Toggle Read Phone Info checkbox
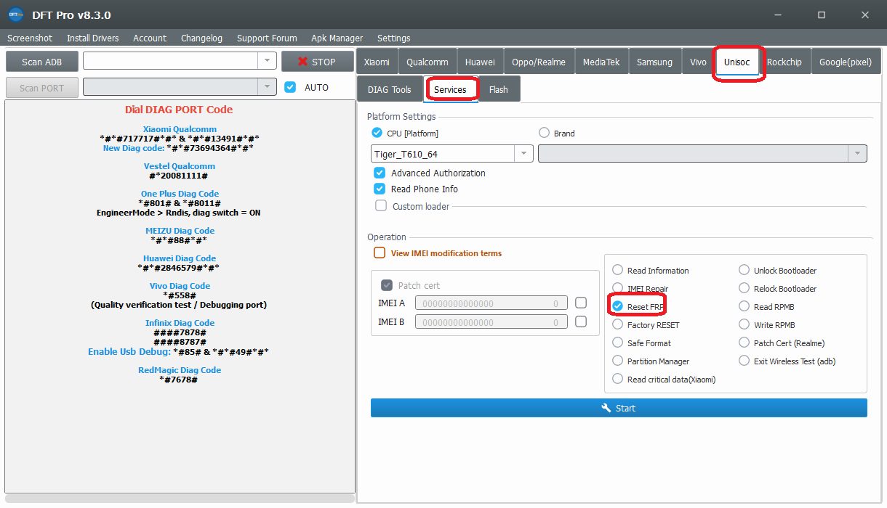The width and height of the screenshot is (887, 508). point(380,189)
